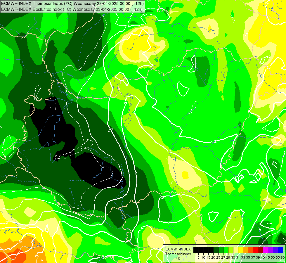This screenshot has height=263, width=286.
Task: Click the legend tick value 39
Action: [258, 257]
